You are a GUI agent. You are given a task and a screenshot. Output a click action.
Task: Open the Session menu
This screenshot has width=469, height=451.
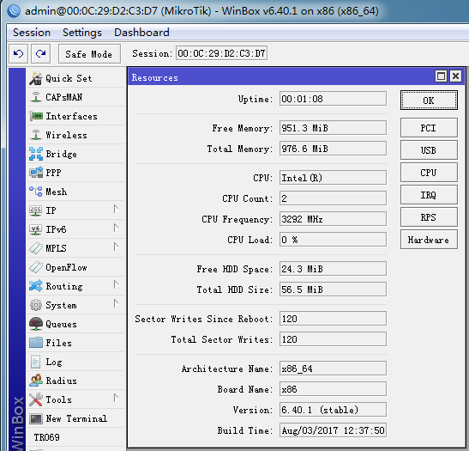pos(32,33)
